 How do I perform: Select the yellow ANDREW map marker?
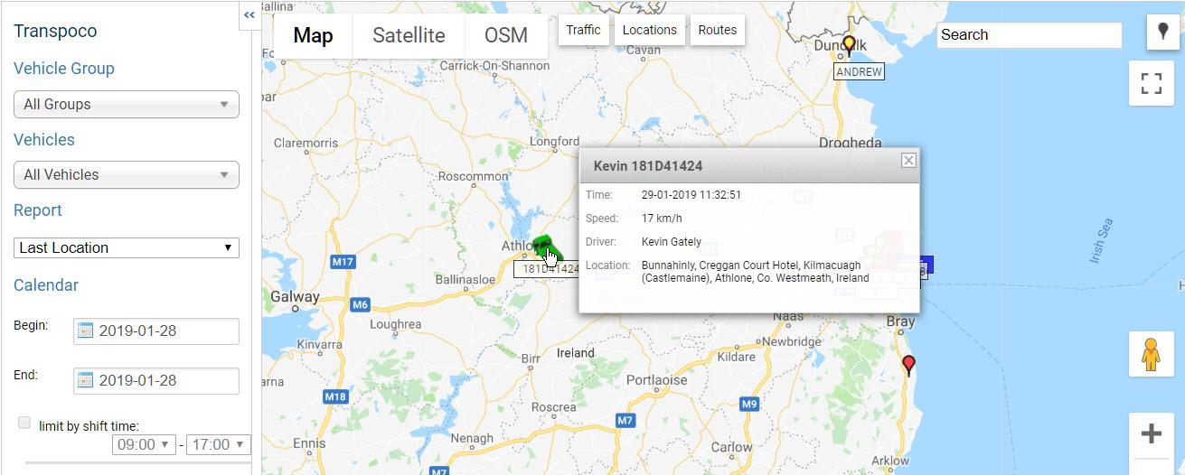[x=849, y=47]
